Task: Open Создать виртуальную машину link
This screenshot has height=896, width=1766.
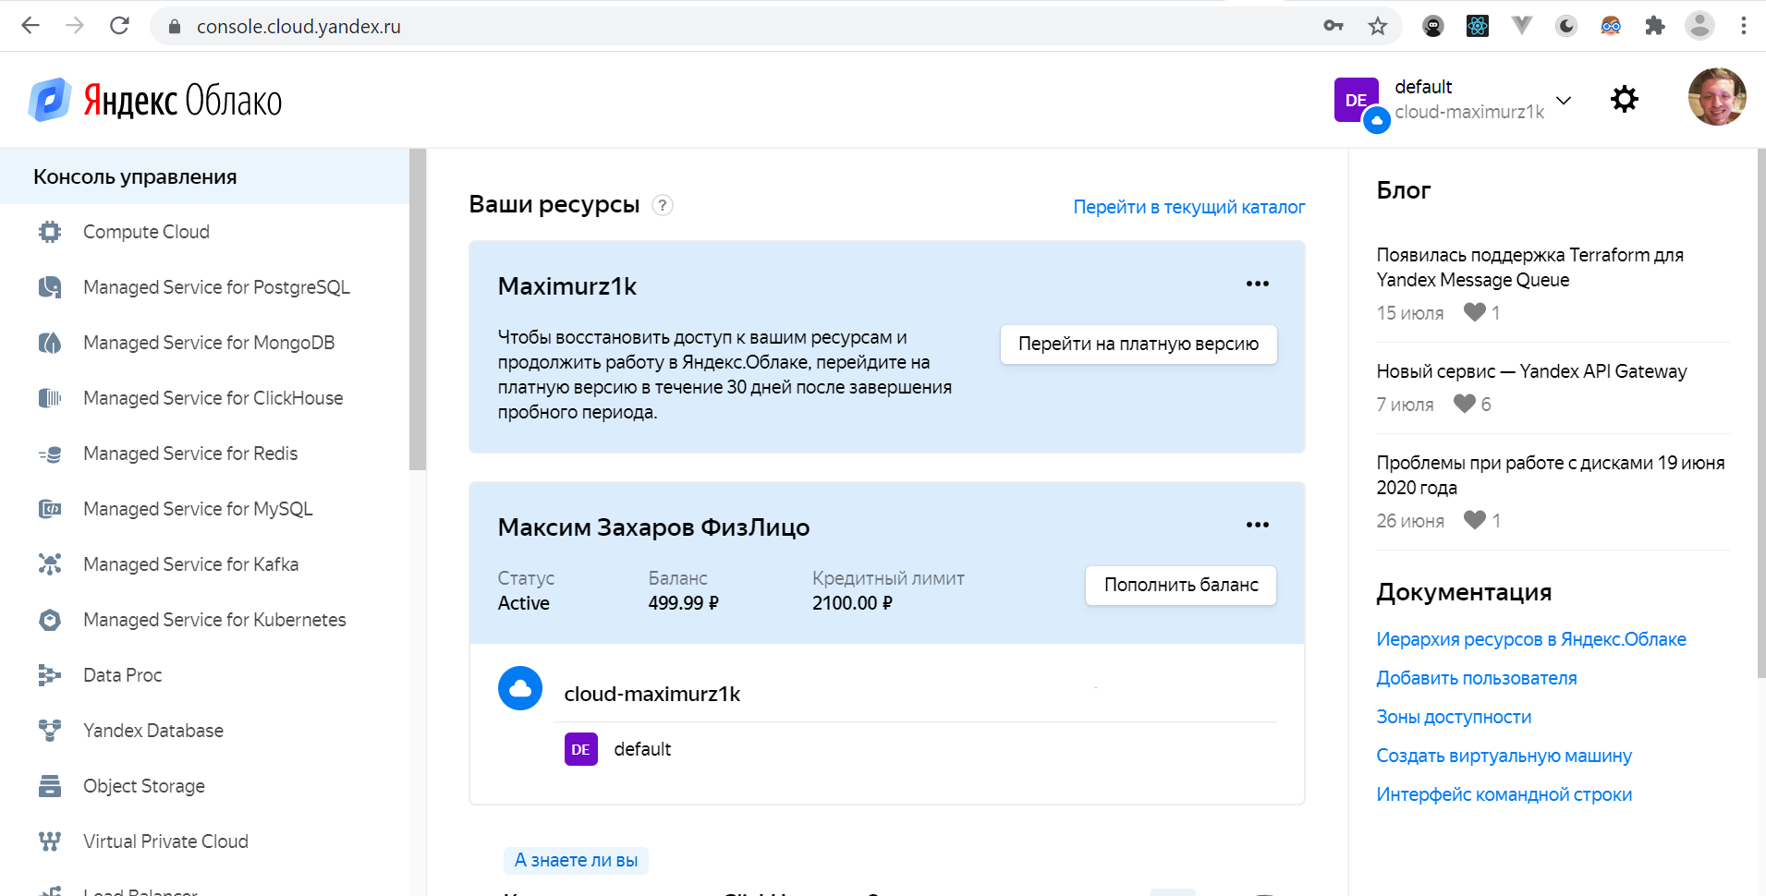Action: (x=1504, y=756)
